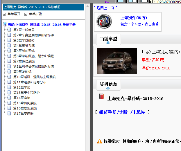181x151 pixels.
Task: Open 第5章制动系统 chapter
Action: point(24,51)
